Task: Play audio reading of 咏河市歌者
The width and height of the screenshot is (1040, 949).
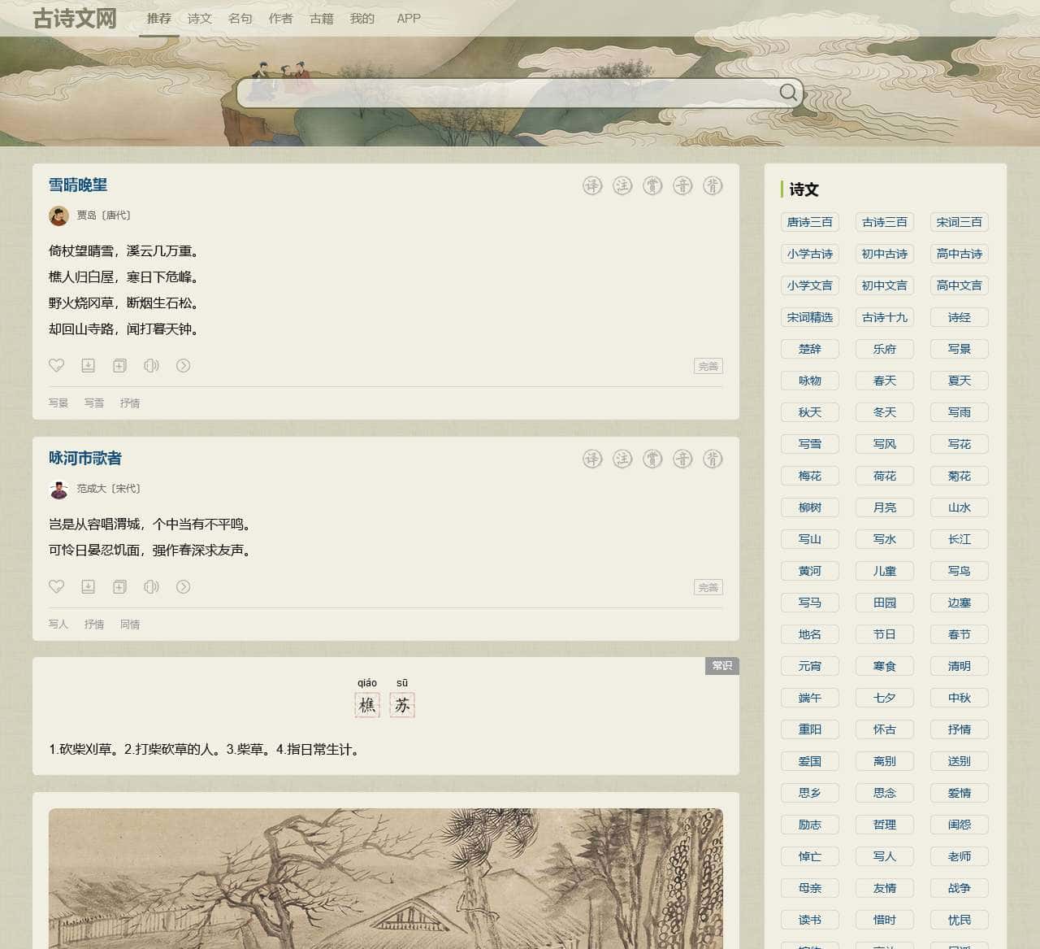Action: (151, 587)
